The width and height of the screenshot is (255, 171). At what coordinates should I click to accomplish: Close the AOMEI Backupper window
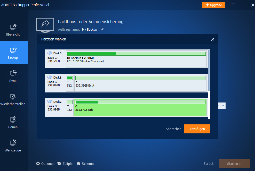tap(253, 5)
